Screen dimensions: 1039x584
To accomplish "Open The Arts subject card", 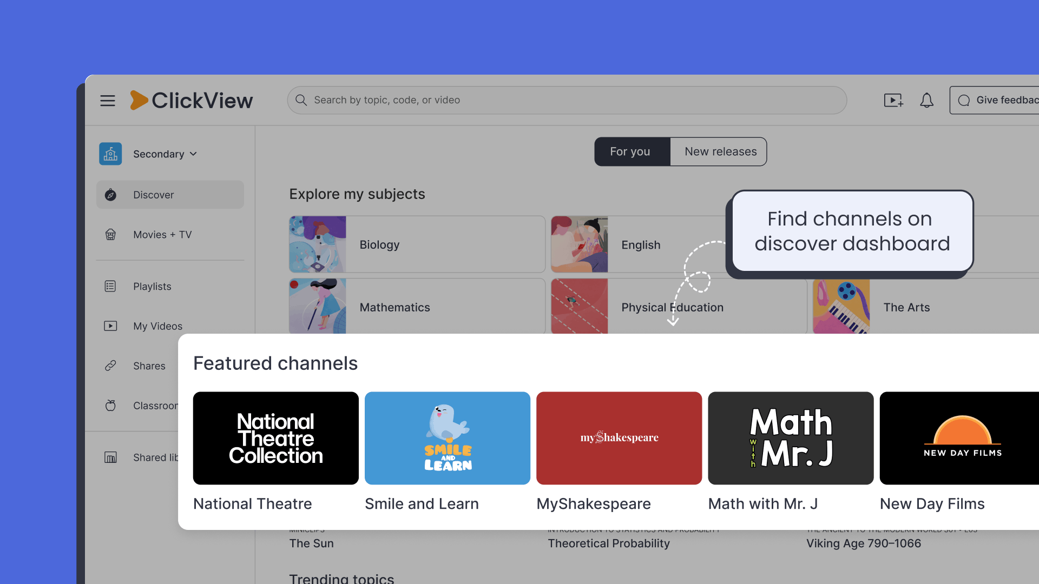I will (x=926, y=306).
